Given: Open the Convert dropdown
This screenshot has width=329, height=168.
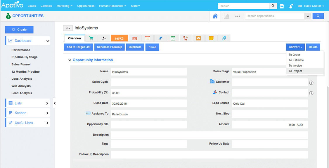Looking at the screenshot, I should click(295, 47).
